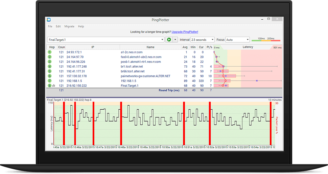The image size is (328, 174).
Task: Click host name fas0-0.akrnoh1-ubr2.neo.rr.com
Action: click(141, 57)
